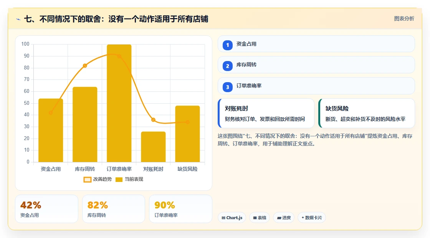
Task: Select the 数据卡片 tag chip
Action: coord(311,218)
